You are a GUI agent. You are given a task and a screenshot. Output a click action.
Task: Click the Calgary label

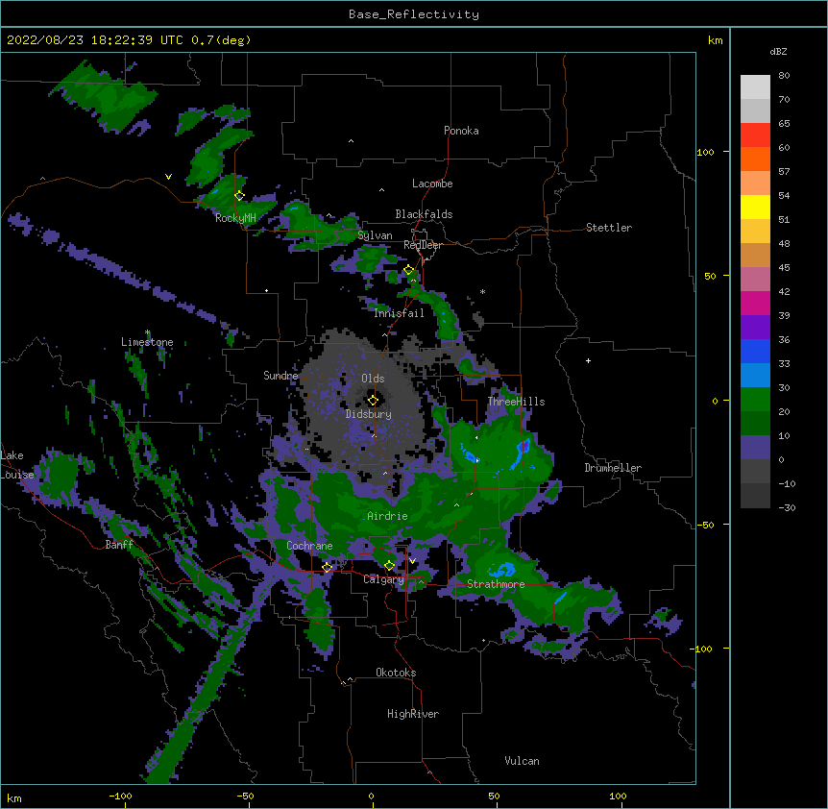coord(383,579)
